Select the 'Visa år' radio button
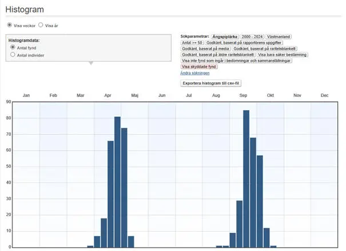Viewport: 346px width, 251px height. [x=41, y=25]
